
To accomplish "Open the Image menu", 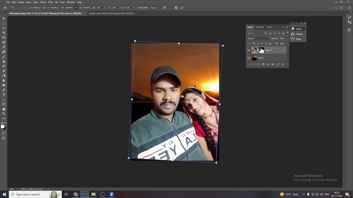I will (x=21, y=2).
